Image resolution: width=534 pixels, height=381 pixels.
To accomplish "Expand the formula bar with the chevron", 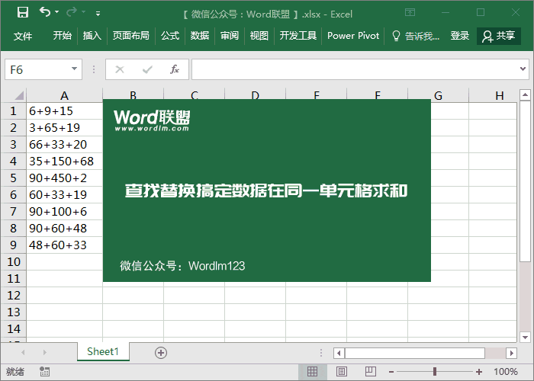I will click(x=524, y=69).
